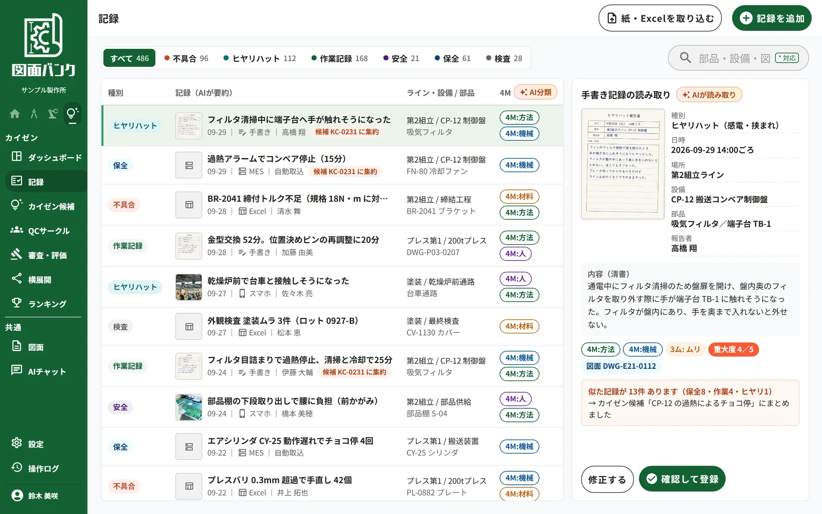Filter records by ヒヤリハット 112
The height and width of the screenshot is (514, 822).
pos(260,58)
